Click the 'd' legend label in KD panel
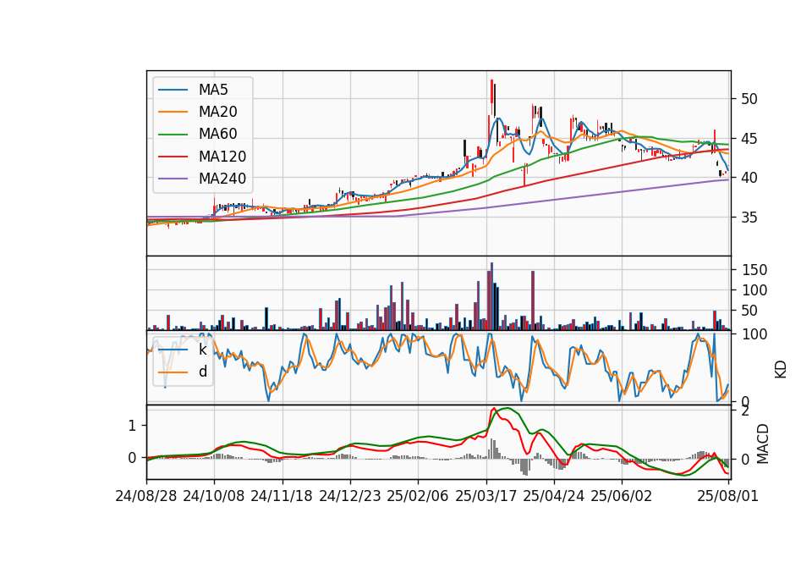Viewport: 812px width, 584px height. 202,372
